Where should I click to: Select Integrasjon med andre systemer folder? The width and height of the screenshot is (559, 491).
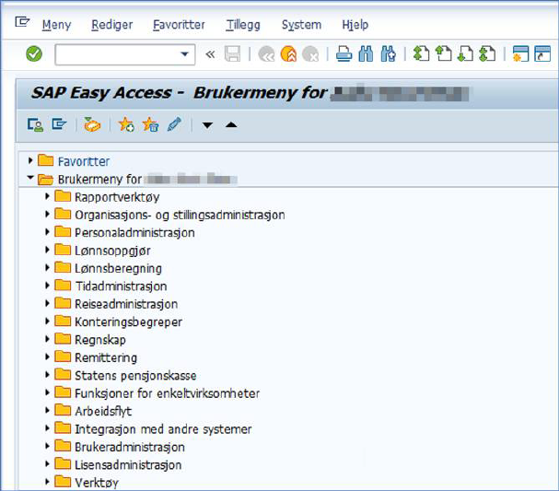click(x=163, y=429)
